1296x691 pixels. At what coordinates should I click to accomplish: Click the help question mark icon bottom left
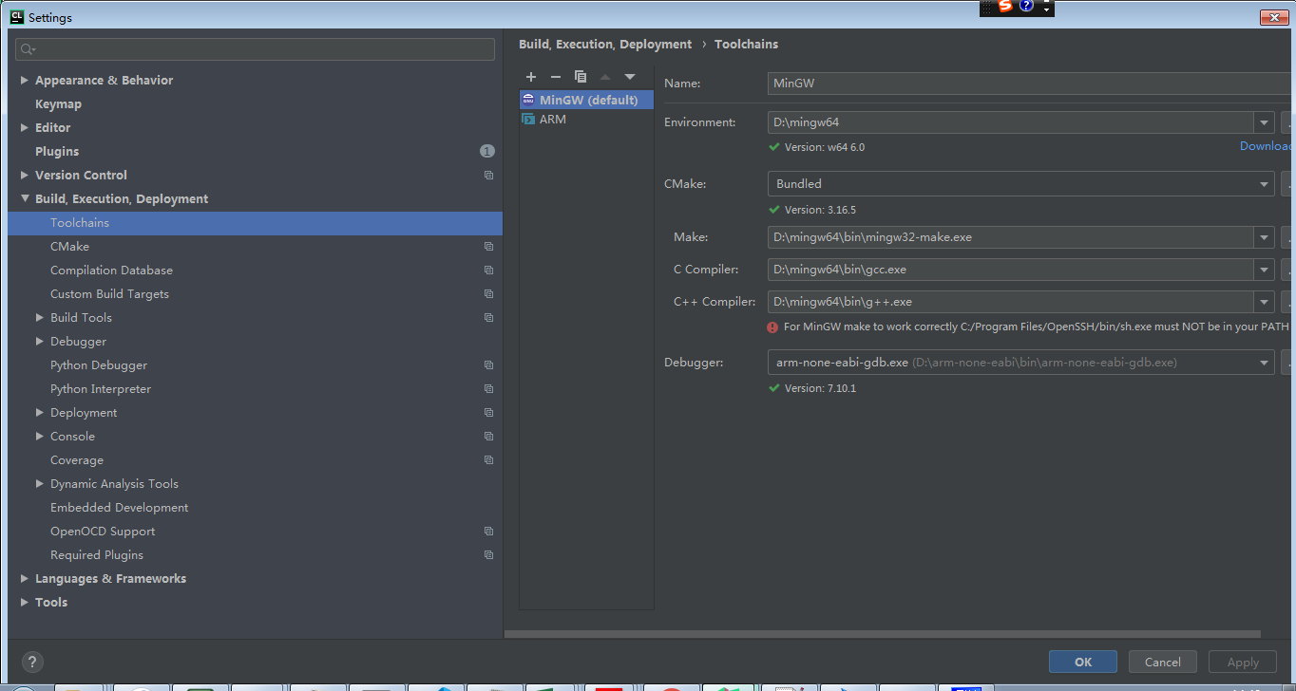[31, 662]
